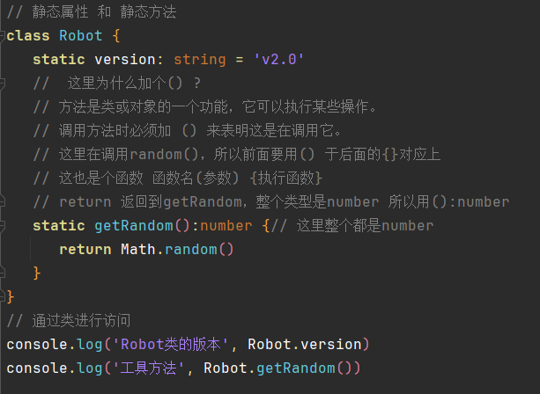
Task: Collapse the class Robot fold marker
Action: coord(2,36)
